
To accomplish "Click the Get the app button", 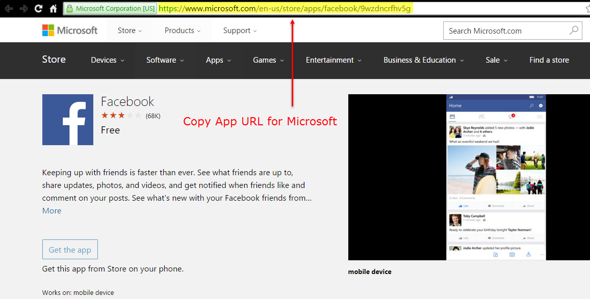I will coord(70,250).
